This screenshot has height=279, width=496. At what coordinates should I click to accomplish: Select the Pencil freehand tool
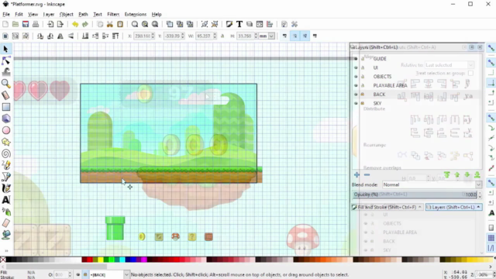pos(5,165)
